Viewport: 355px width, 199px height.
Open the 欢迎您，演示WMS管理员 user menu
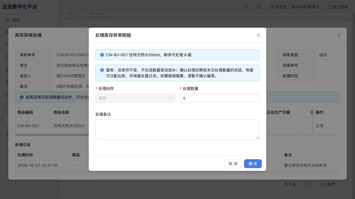(x=295, y=7)
